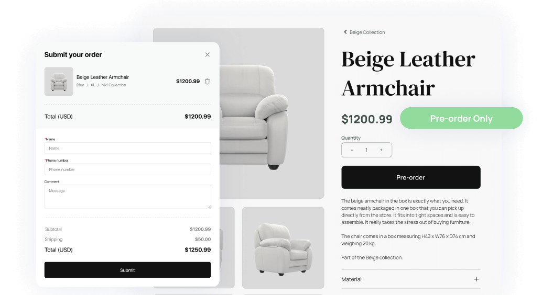Open the Material accordion row
This screenshot has height=295, width=542.
pos(410,279)
